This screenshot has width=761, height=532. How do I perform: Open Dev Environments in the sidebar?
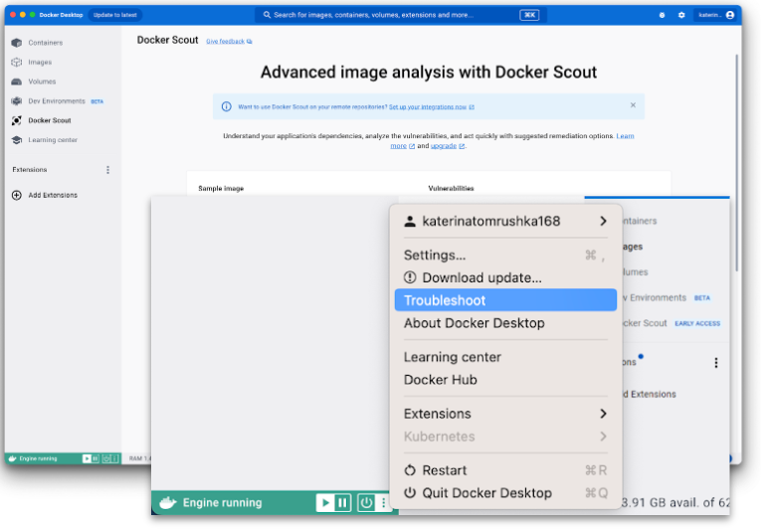(x=55, y=101)
